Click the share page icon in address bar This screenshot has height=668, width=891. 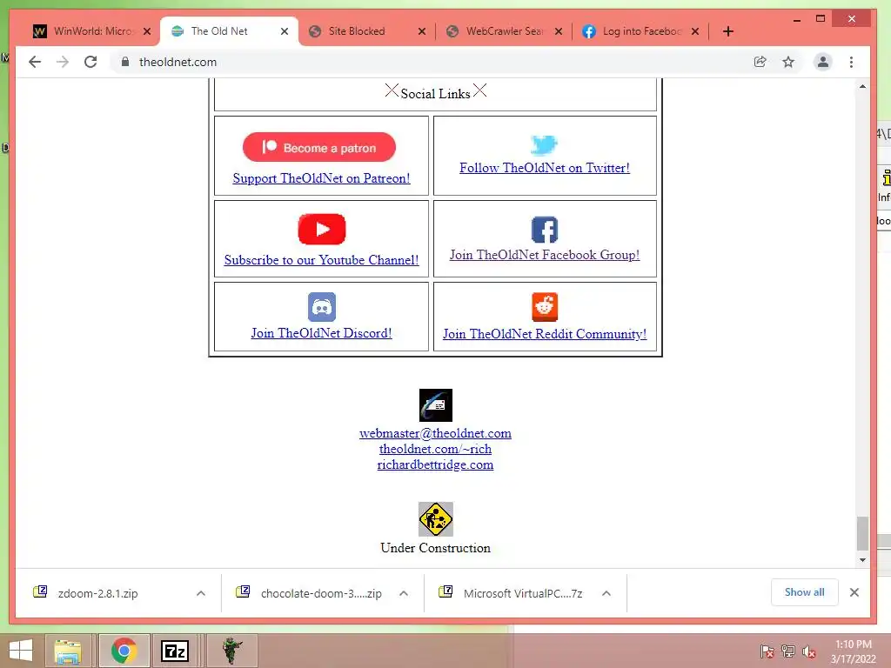[x=760, y=62]
